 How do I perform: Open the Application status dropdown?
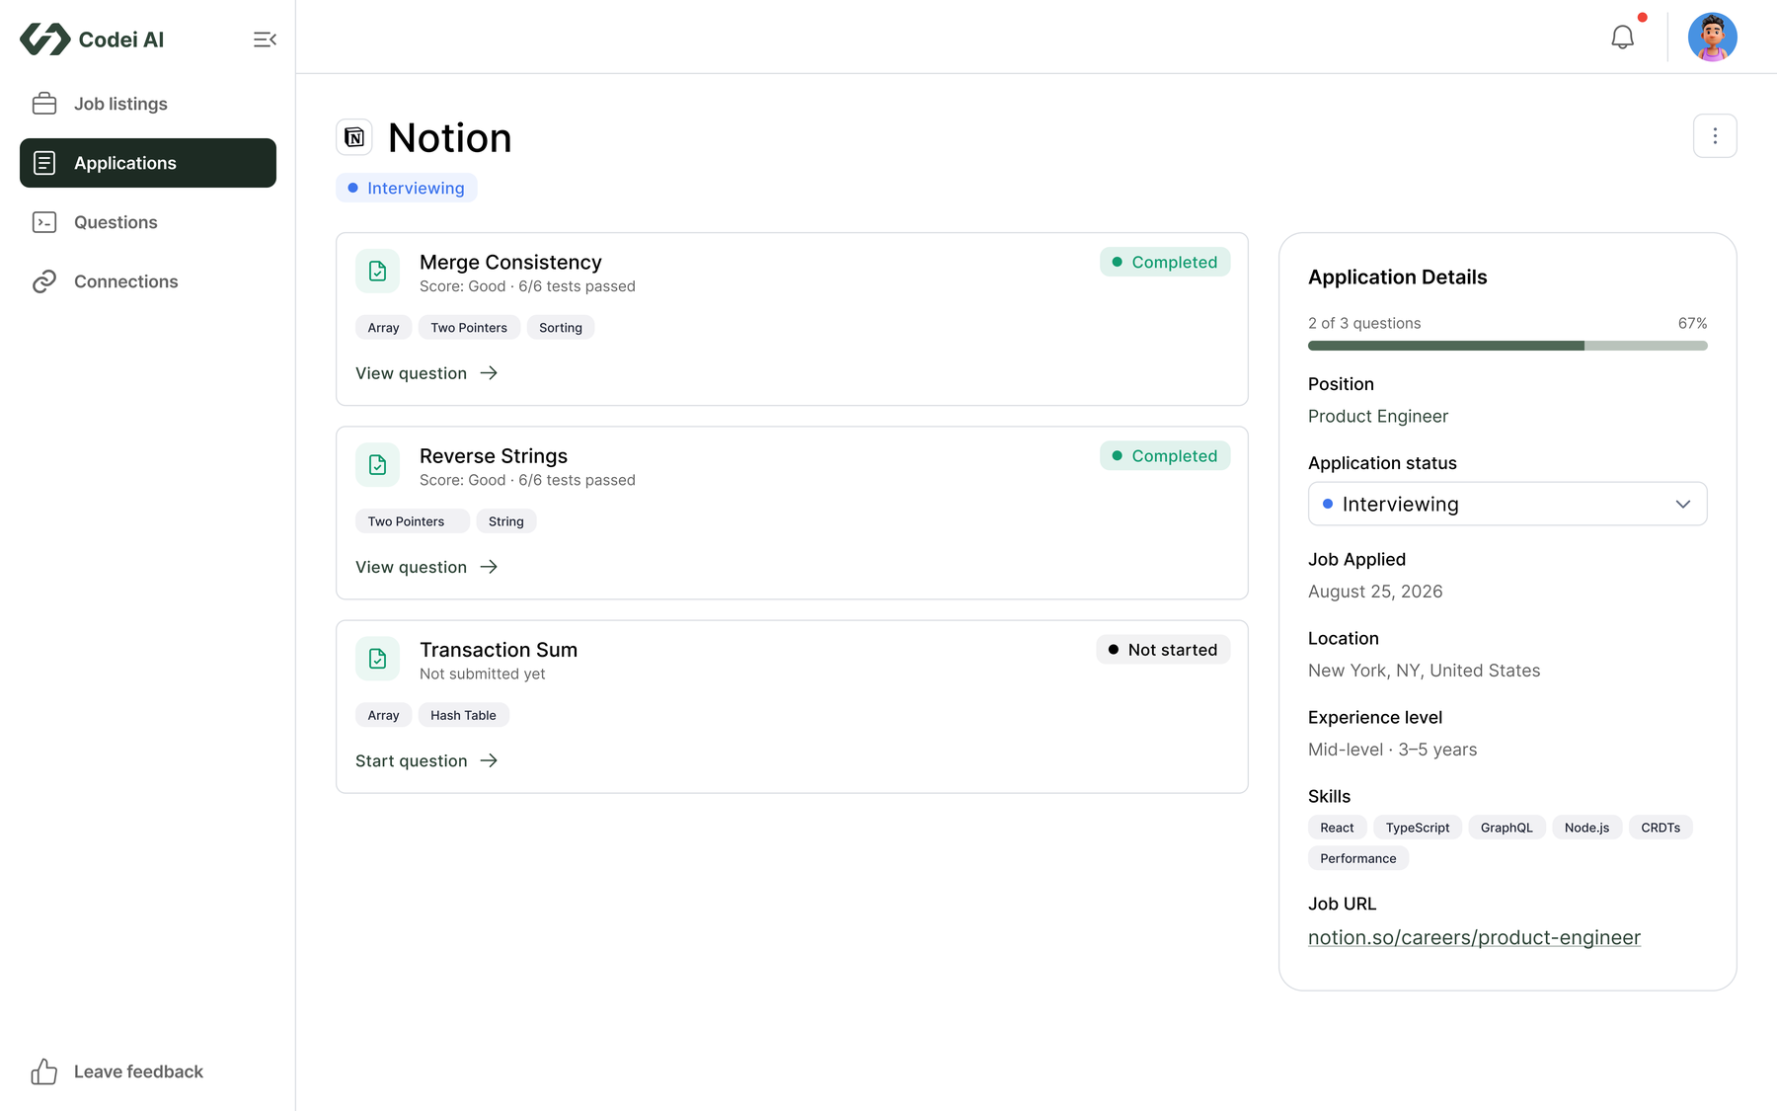(1507, 504)
